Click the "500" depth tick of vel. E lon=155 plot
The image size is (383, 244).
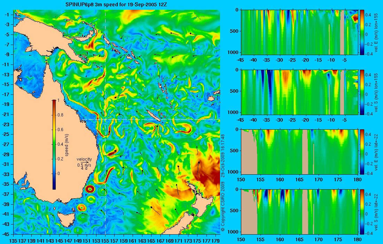pyautogui.click(x=234, y=31)
